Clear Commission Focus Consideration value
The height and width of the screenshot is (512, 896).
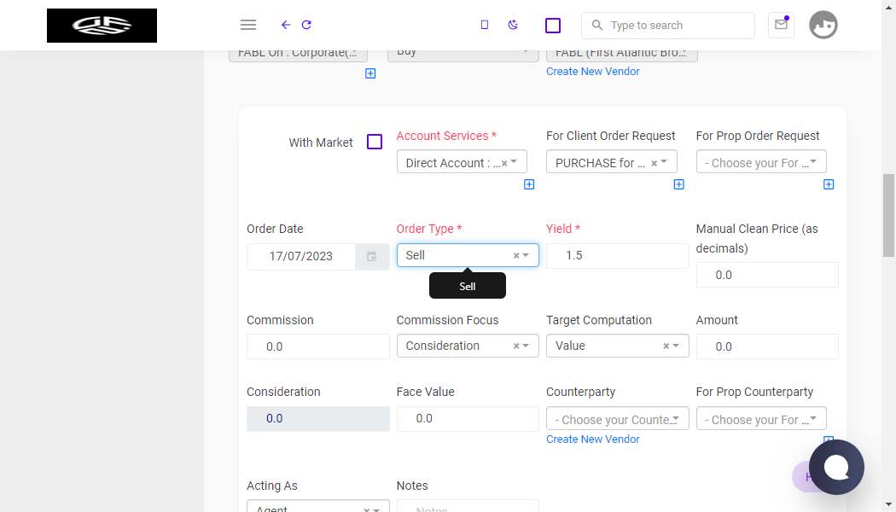pyautogui.click(x=516, y=346)
